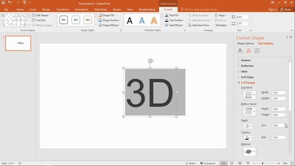
Task: Open Depth color picker
Action: [248, 126]
